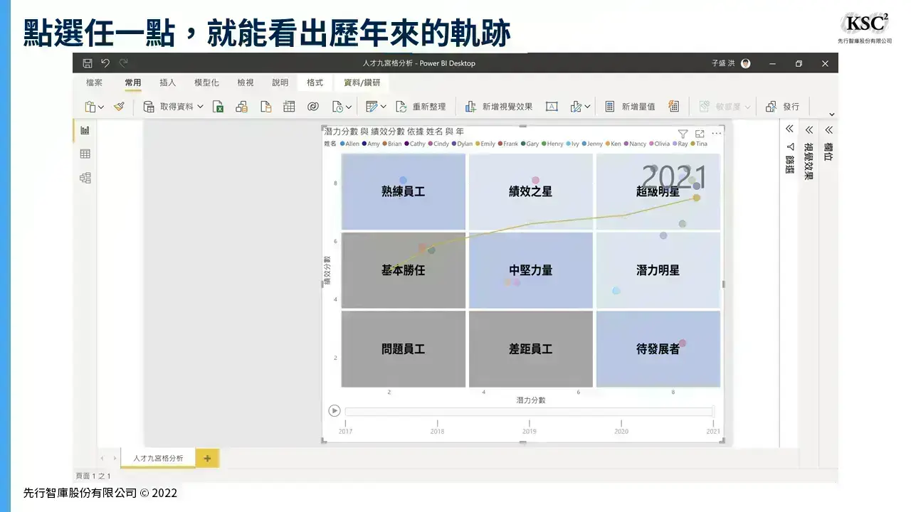Screen dimensions: 911x512
Task: Expand the 視覺效果 visualizations pane
Action: (x=809, y=129)
